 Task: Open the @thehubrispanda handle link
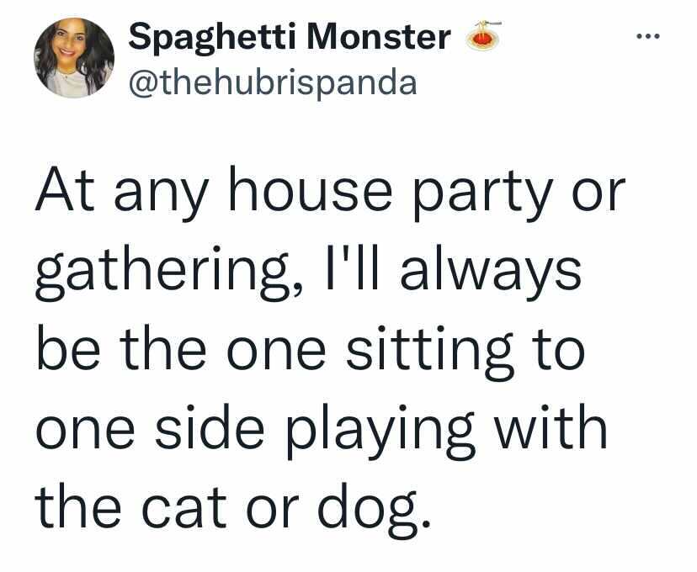tap(273, 82)
